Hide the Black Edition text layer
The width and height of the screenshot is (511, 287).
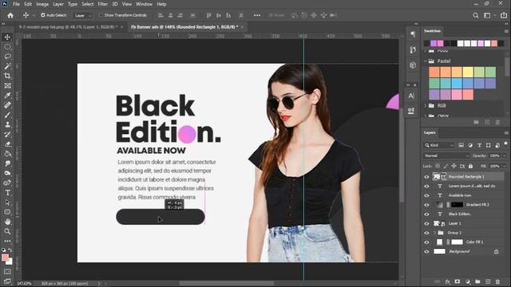click(x=426, y=214)
